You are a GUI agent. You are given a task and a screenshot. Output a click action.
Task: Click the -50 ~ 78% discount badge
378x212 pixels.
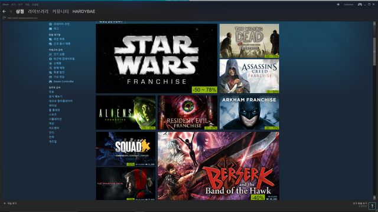tap(204, 90)
